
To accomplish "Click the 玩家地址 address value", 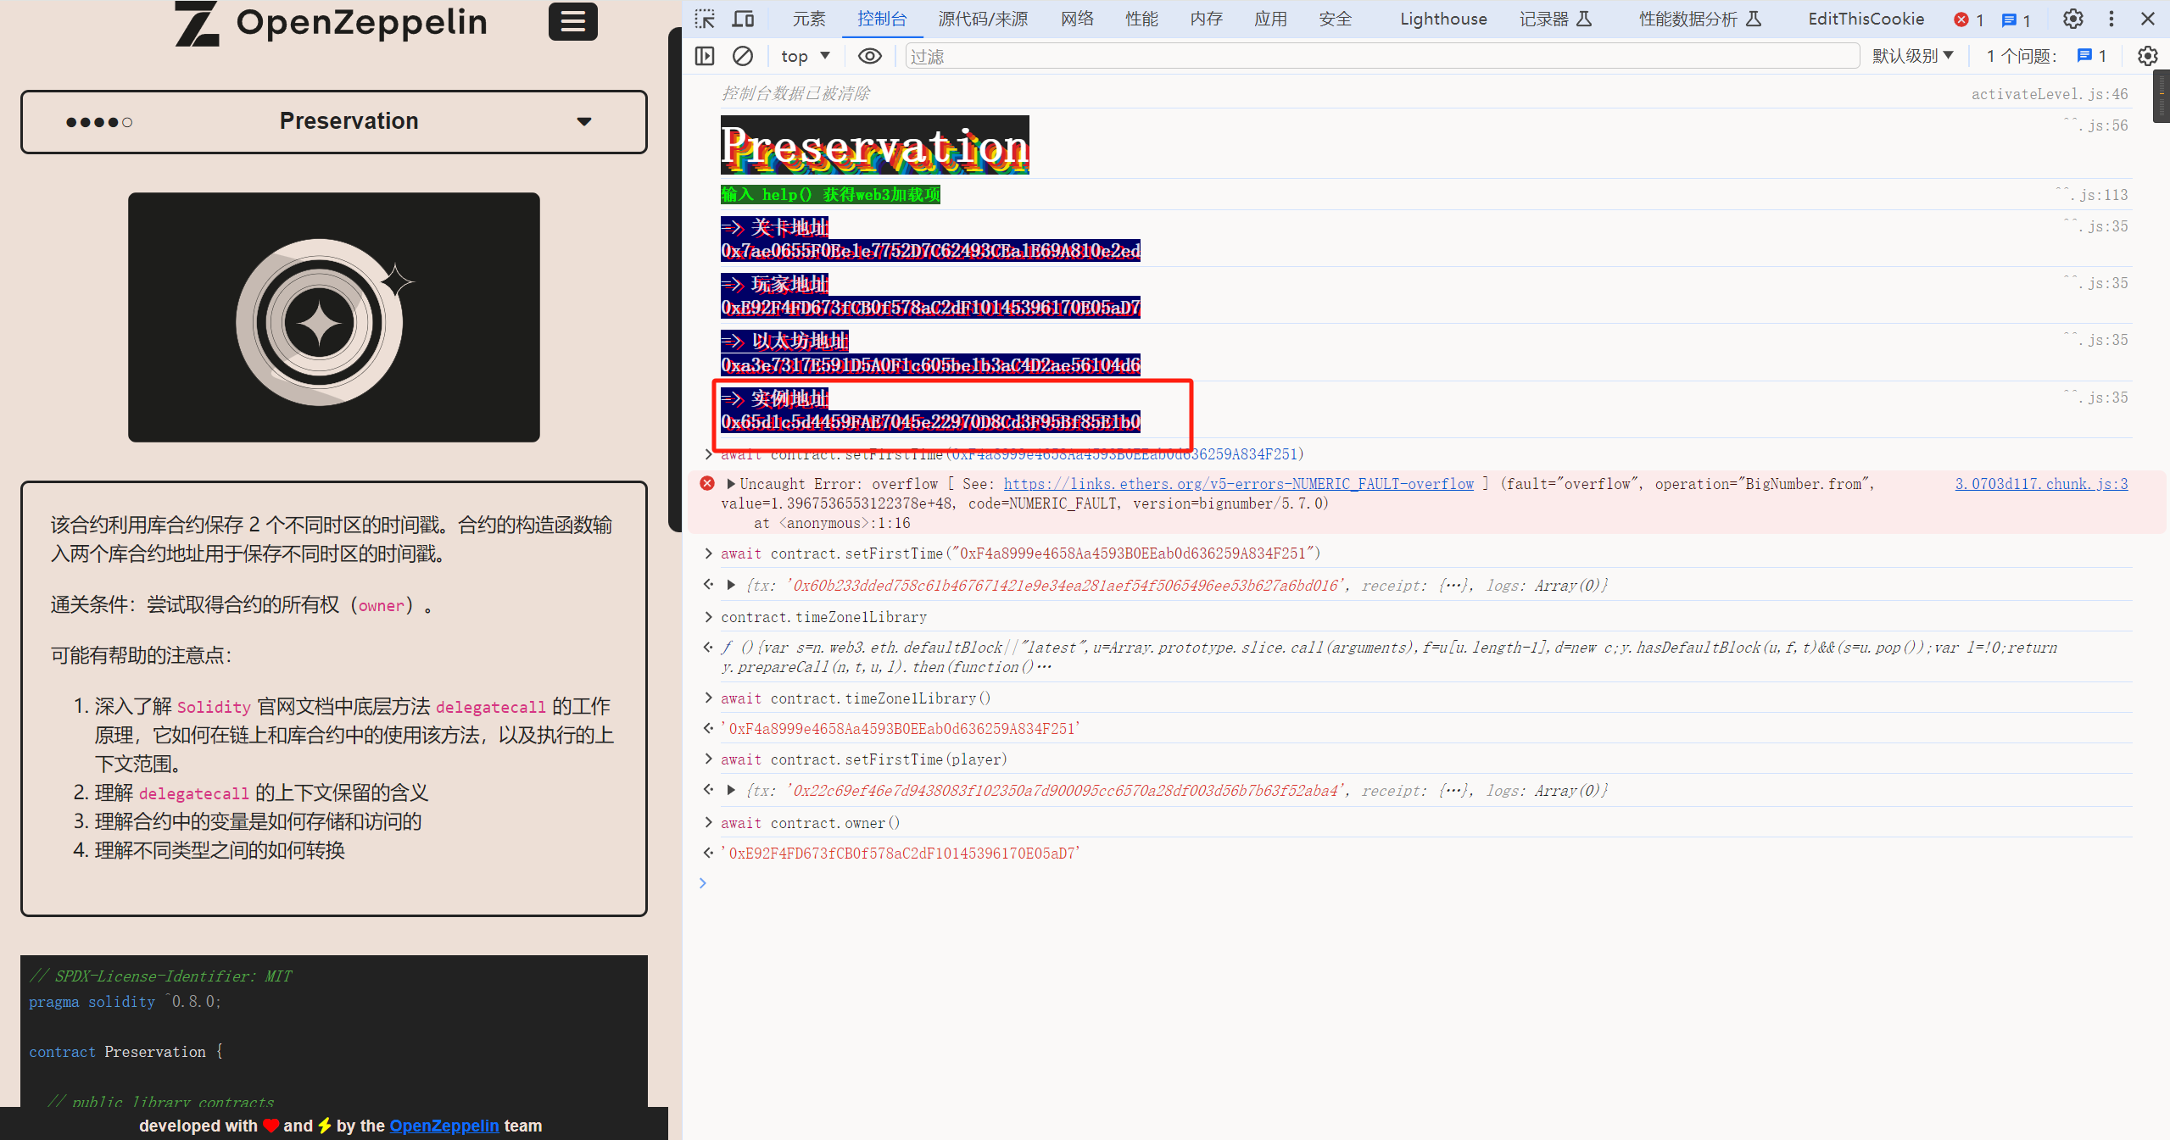I will (x=930, y=308).
